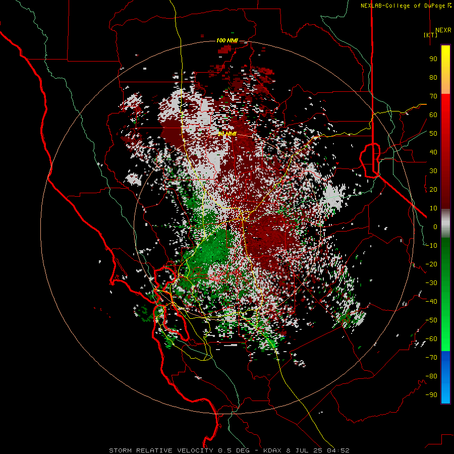Click the 0 value on the velocity scale
454x454 pixels.
[x=435, y=227]
